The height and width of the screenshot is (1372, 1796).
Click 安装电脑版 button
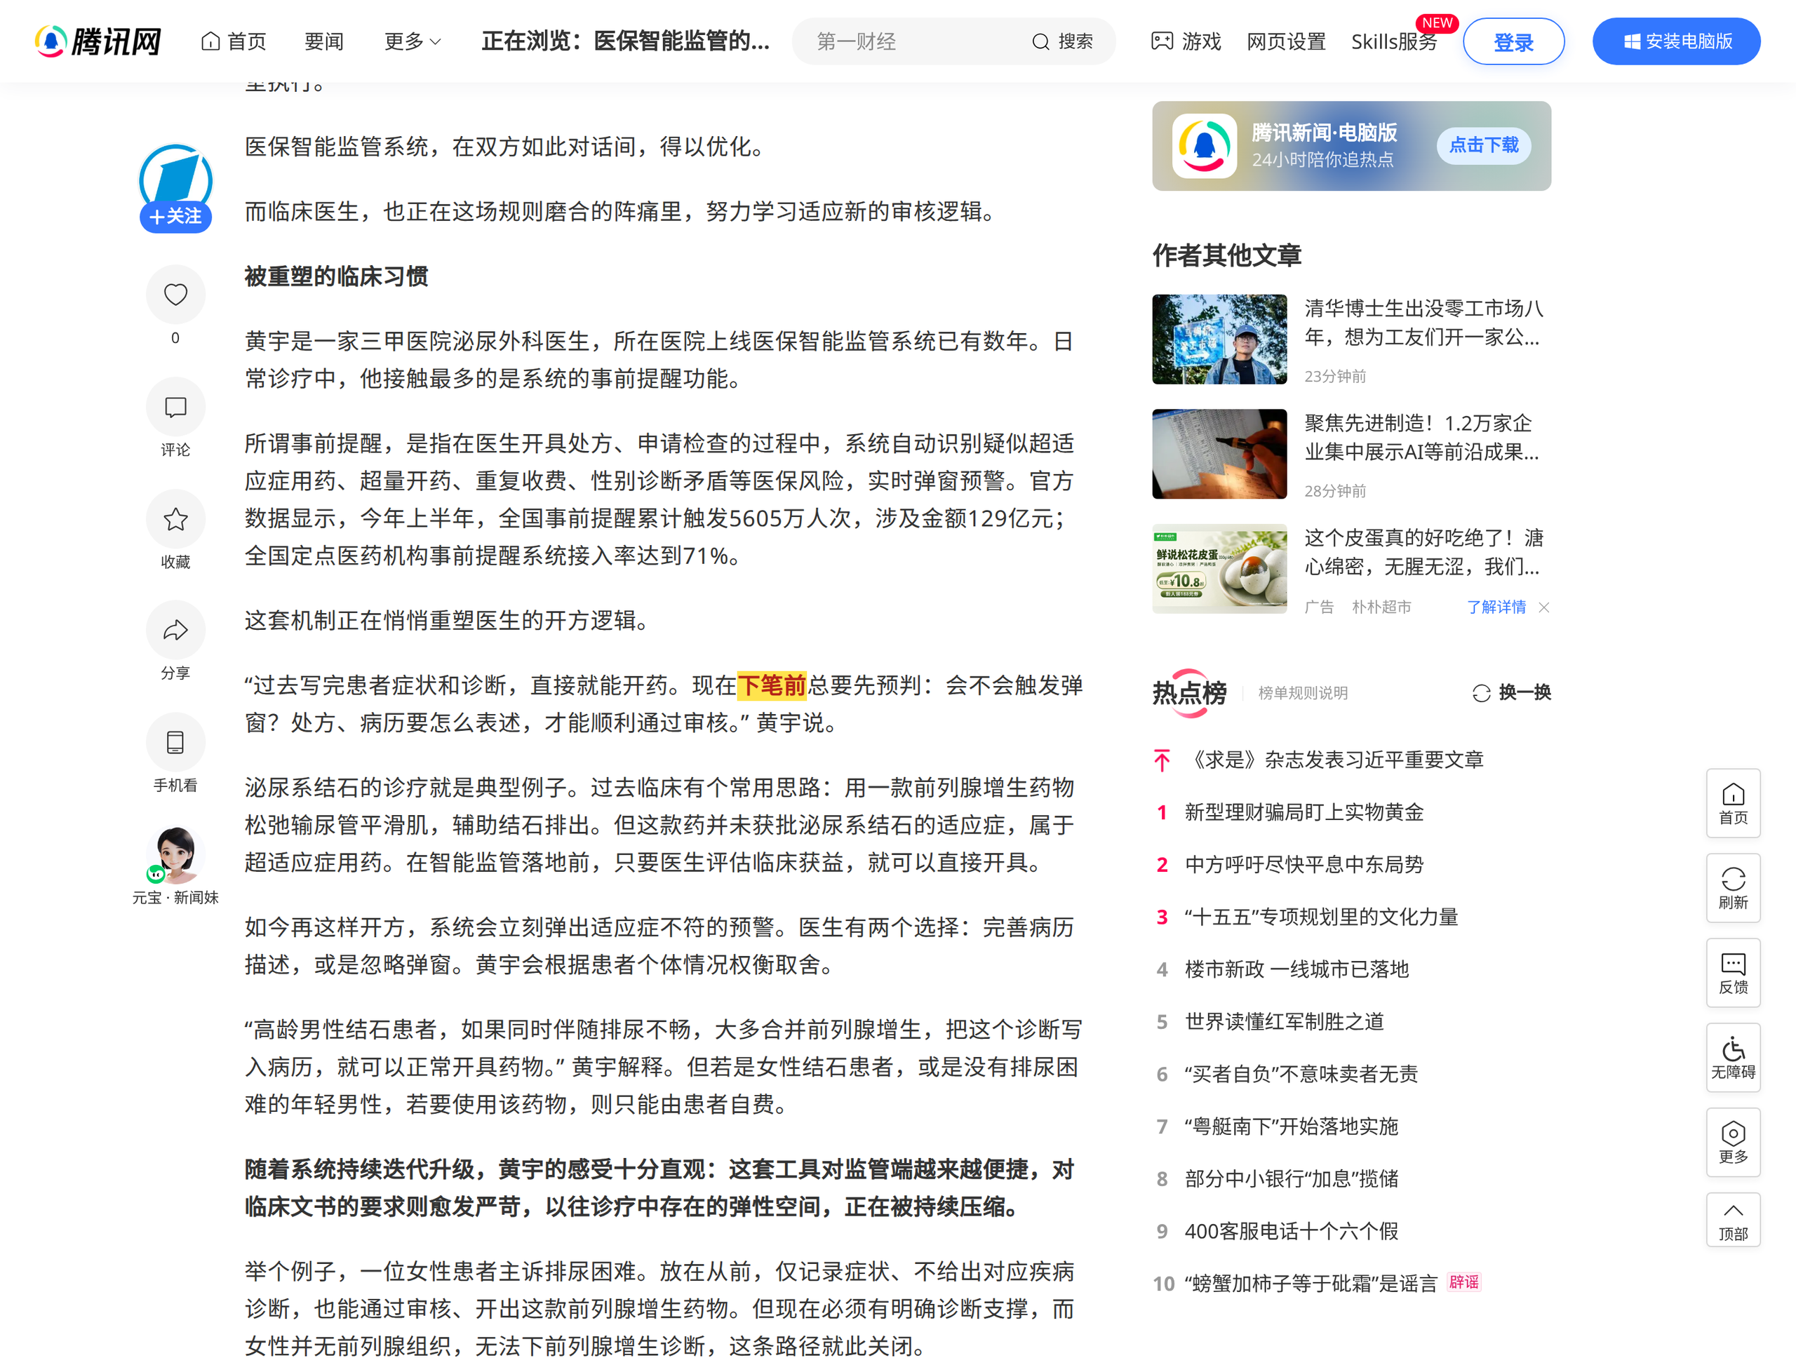pyautogui.click(x=1675, y=41)
